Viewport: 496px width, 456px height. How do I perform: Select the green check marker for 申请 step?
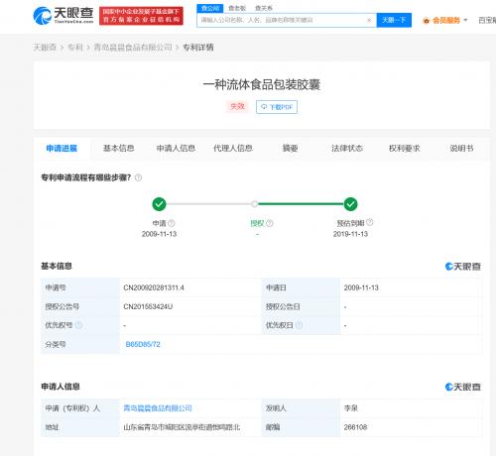pyautogui.click(x=159, y=204)
